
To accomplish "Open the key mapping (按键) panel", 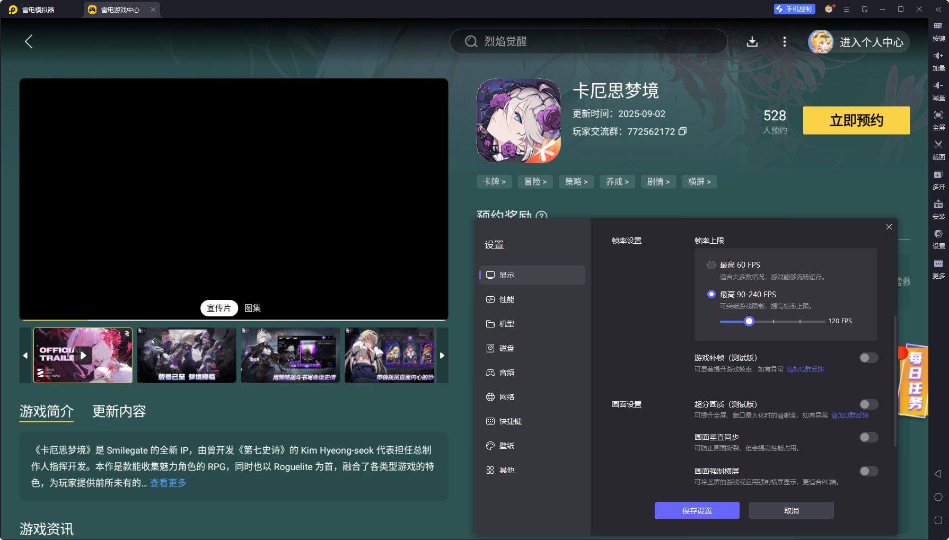I will pyautogui.click(x=938, y=32).
